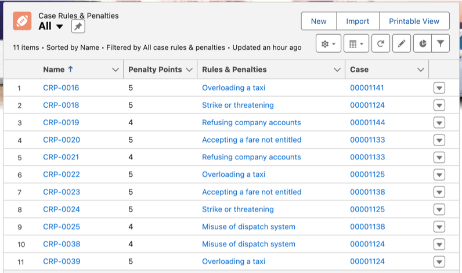
Task: Pin the All list view
Action: click(78, 26)
